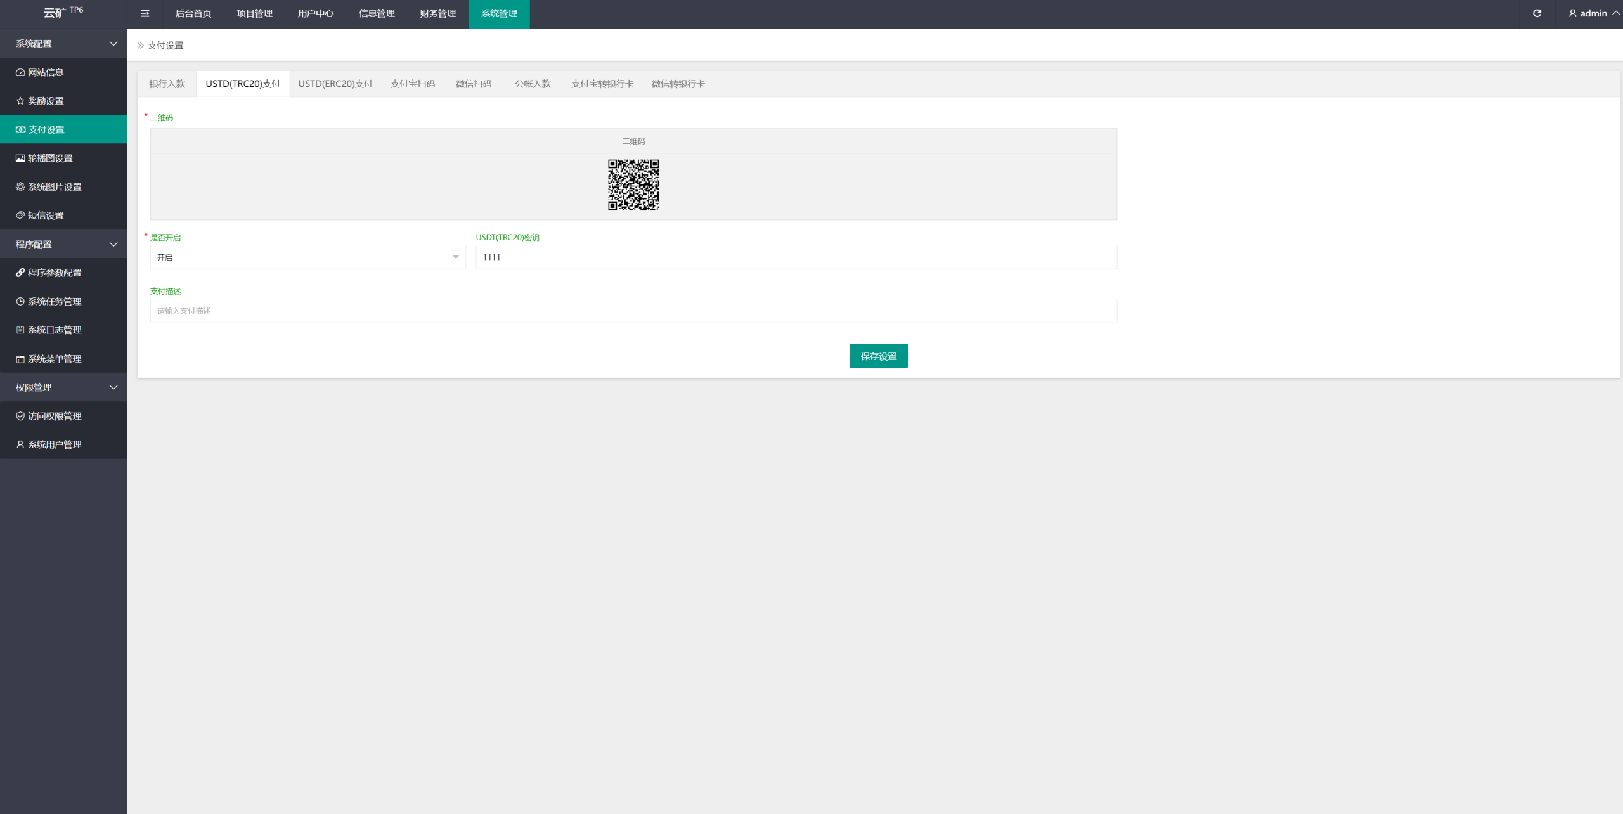Click the refresh icon in top bar
This screenshot has height=814, width=1623.
tap(1537, 13)
